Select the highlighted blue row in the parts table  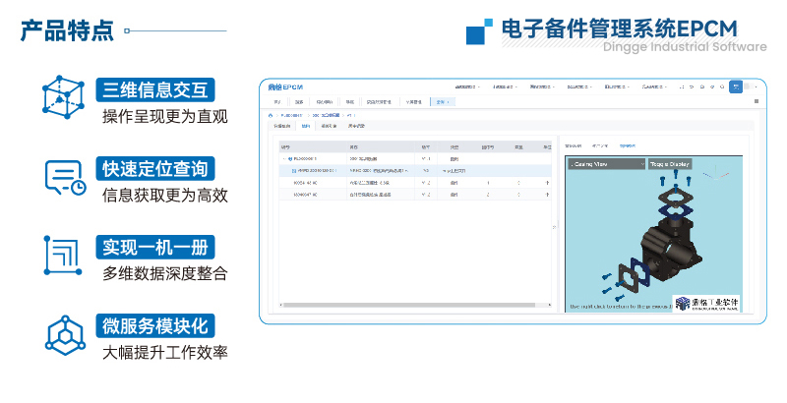(415, 171)
